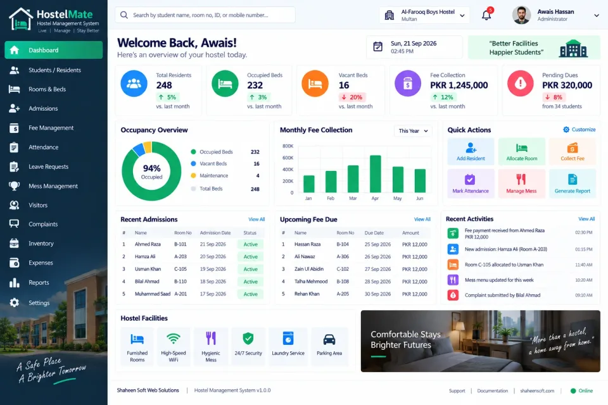The image size is (608, 405).
Task: Click the Parking Area car icon
Action: click(x=329, y=339)
